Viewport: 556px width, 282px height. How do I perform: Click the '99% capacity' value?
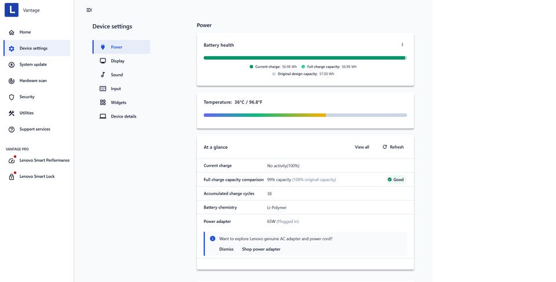click(279, 180)
